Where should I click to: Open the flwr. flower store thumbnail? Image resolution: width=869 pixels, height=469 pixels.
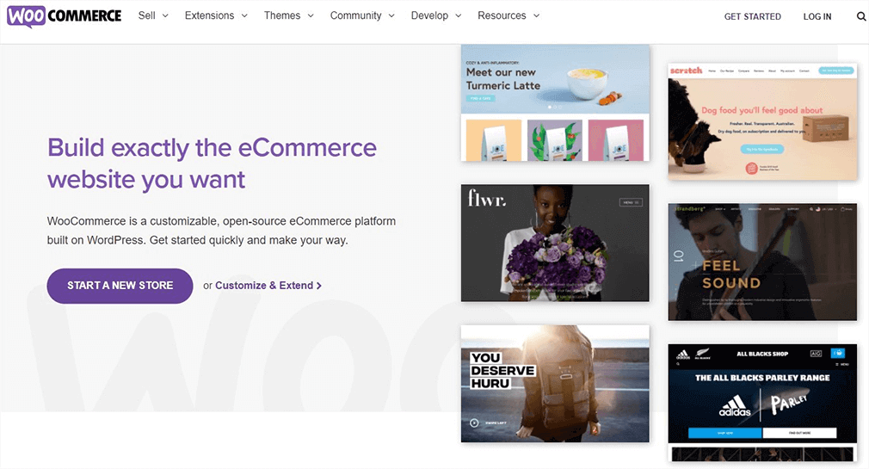click(555, 243)
